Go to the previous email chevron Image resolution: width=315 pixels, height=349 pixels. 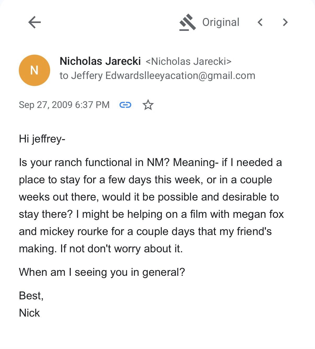(260, 22)
